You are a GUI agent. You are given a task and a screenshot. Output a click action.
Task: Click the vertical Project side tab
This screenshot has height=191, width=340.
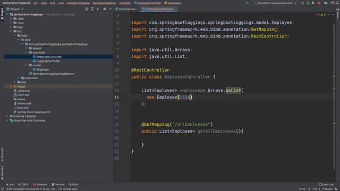pyautogui.click(x=2, y=13)
